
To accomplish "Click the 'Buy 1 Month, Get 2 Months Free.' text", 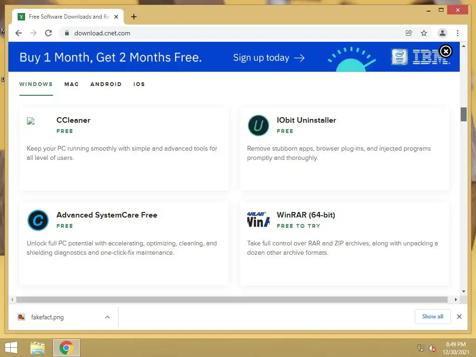I will pyautogui.click(x=111, y=57).
